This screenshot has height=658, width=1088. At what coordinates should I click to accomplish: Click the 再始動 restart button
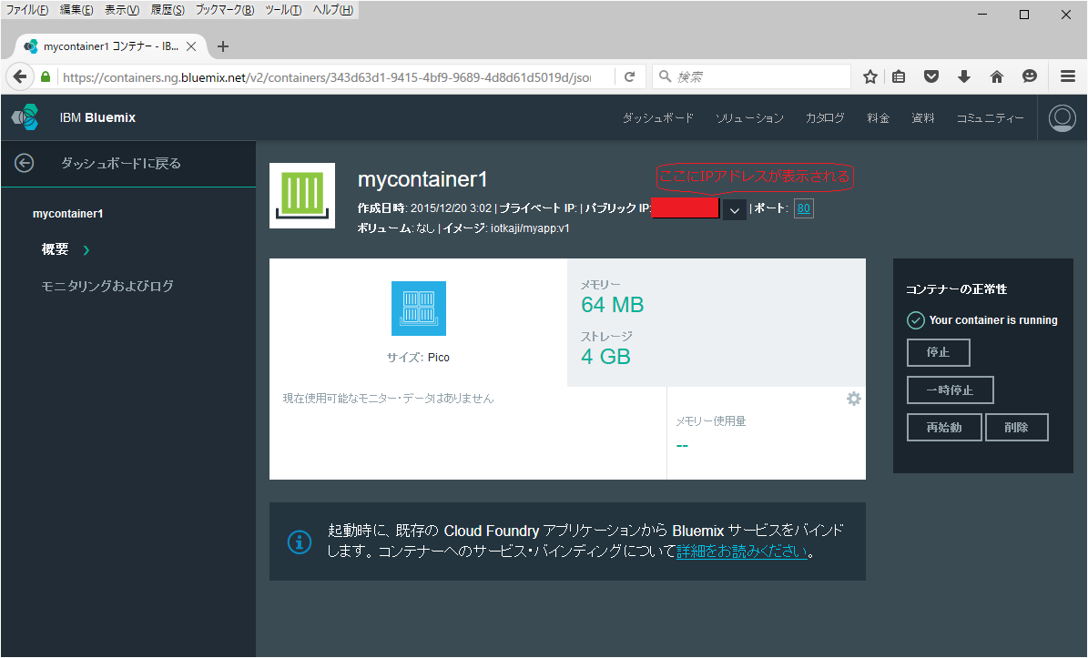944,427
